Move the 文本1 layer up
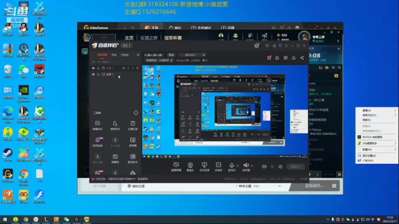The image size is (399, 224). [x=128, y=68]
